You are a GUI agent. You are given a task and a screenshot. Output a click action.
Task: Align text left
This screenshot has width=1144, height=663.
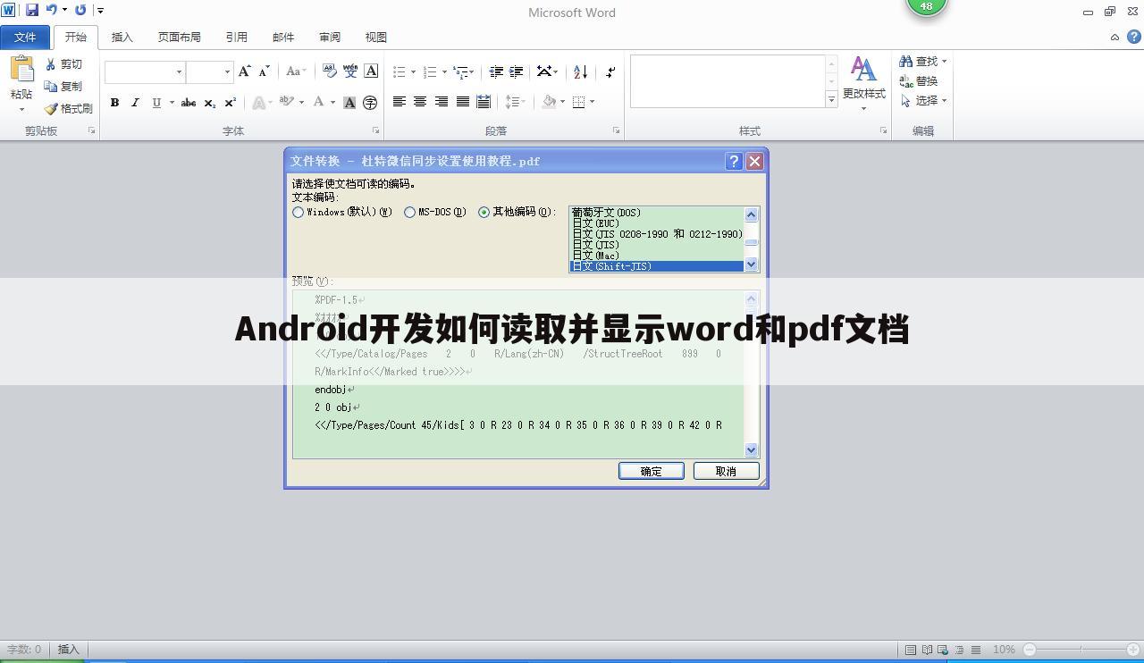click(400, 102)
